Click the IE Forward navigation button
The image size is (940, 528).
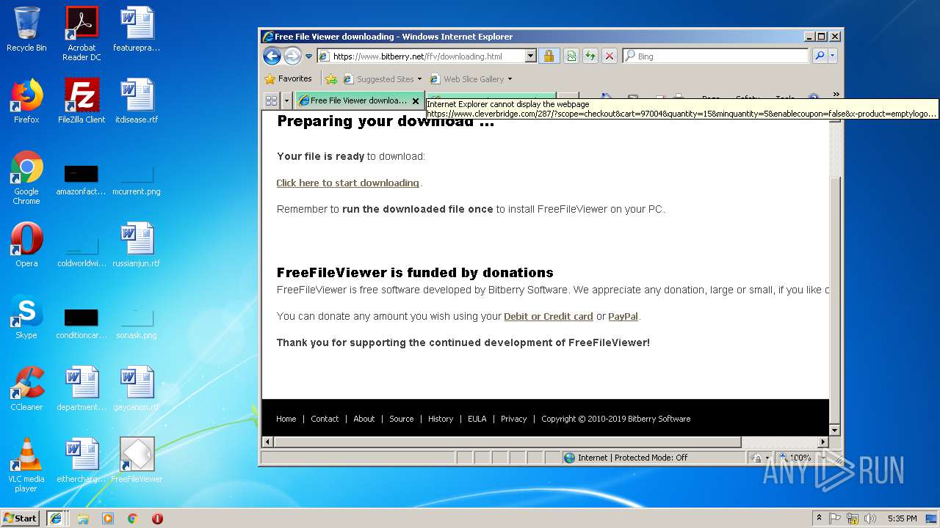292,56
